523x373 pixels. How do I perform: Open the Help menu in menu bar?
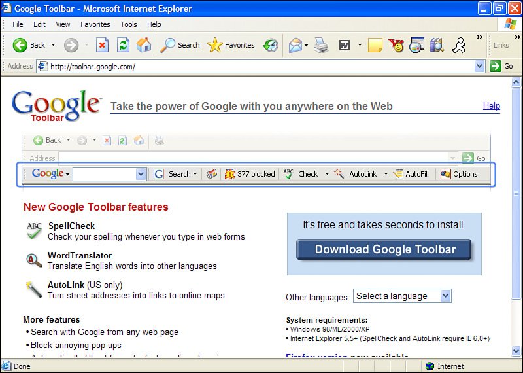tap(154, 24)
